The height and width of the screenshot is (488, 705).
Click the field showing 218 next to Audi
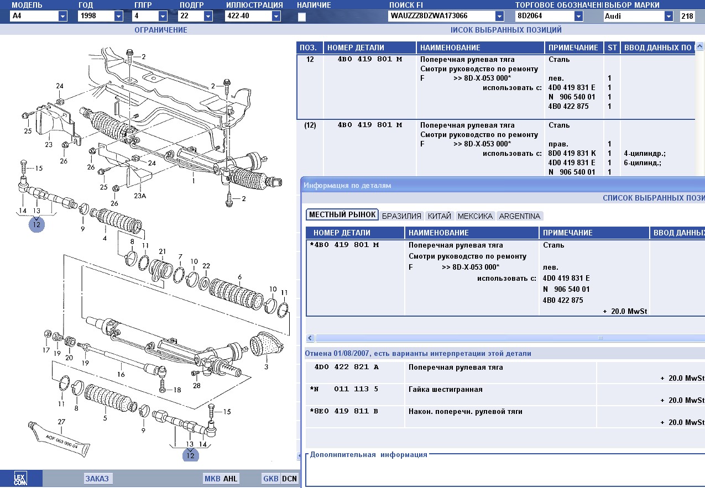tap(687, 16)
